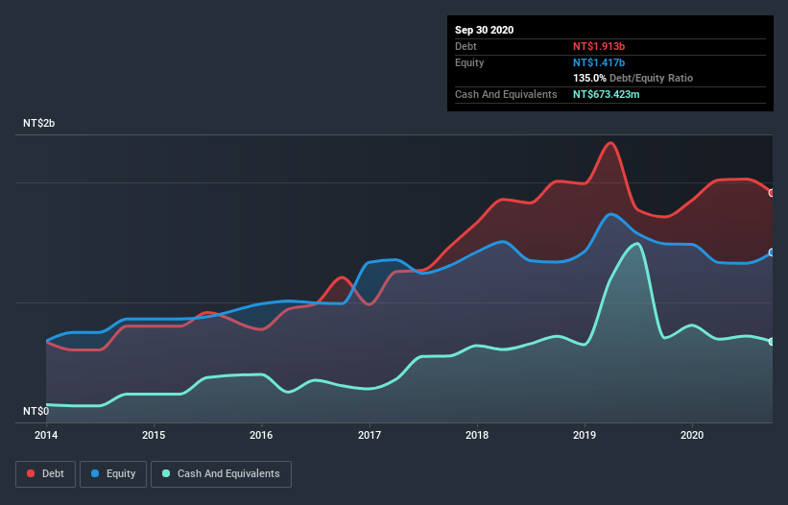Click the 135.0% Debt/Equity Ratio text
Screen dimensions: 788x505
click(x=633, y=79)
